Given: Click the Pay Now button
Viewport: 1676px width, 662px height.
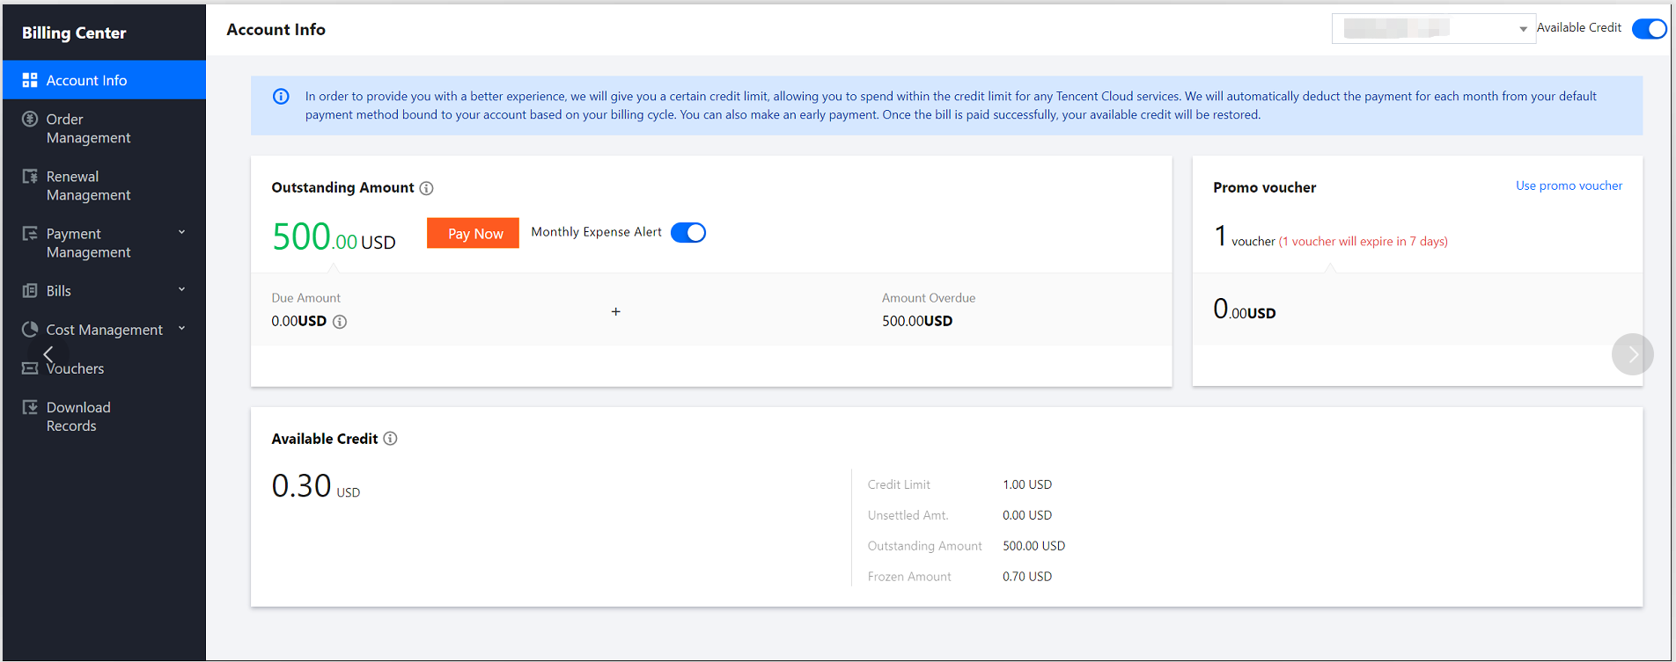Looking at the screenshot, I should tap(473, 233).
